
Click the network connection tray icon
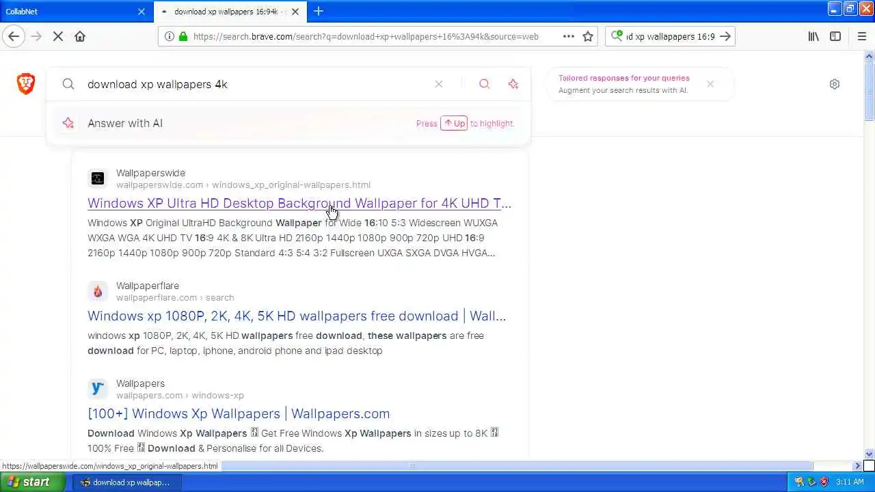[x=811, y=482]
